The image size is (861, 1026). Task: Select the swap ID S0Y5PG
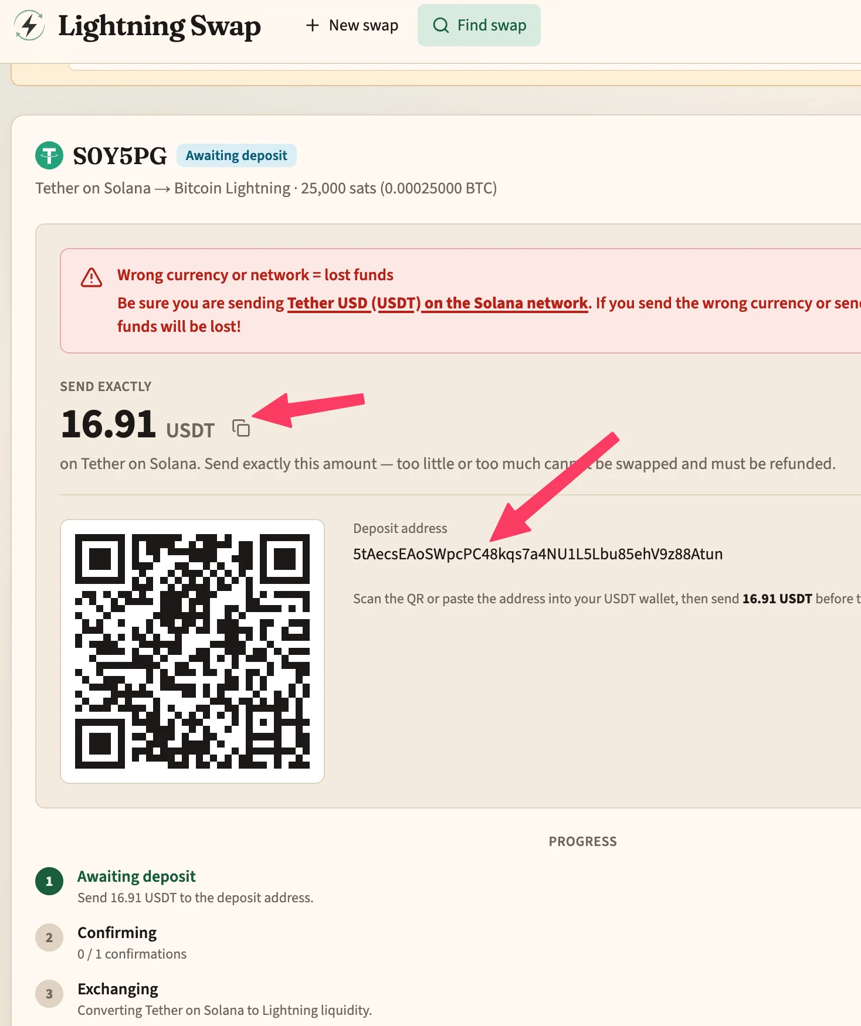(120, 156)
